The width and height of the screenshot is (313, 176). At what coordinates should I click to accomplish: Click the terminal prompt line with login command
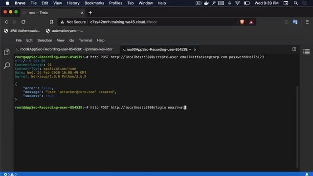click(101, 108)
